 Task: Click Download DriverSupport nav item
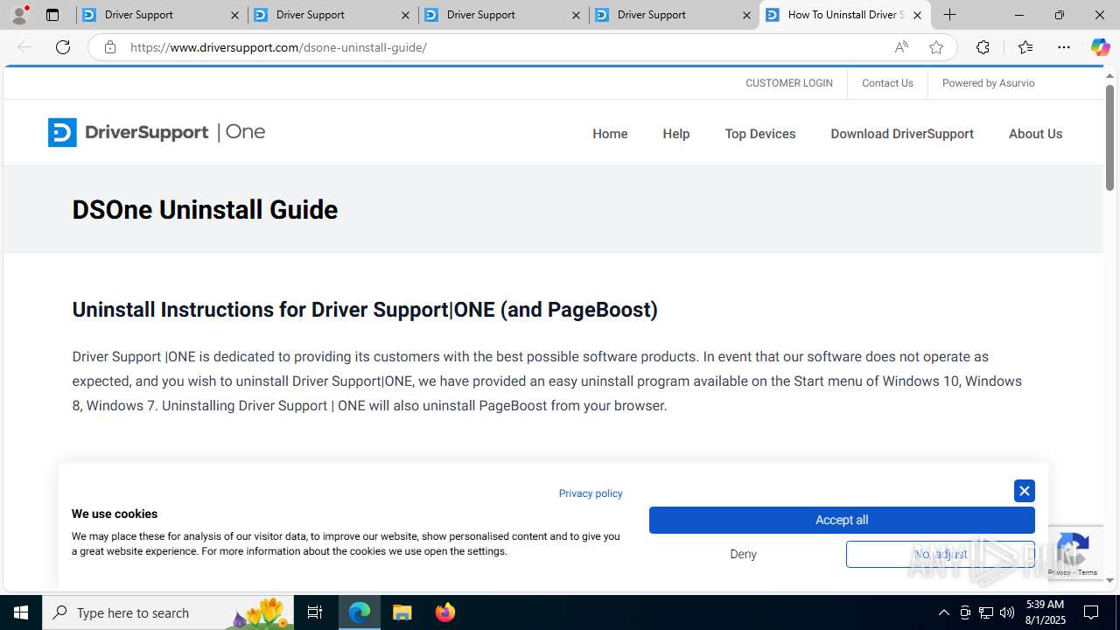tap(902, 134)
